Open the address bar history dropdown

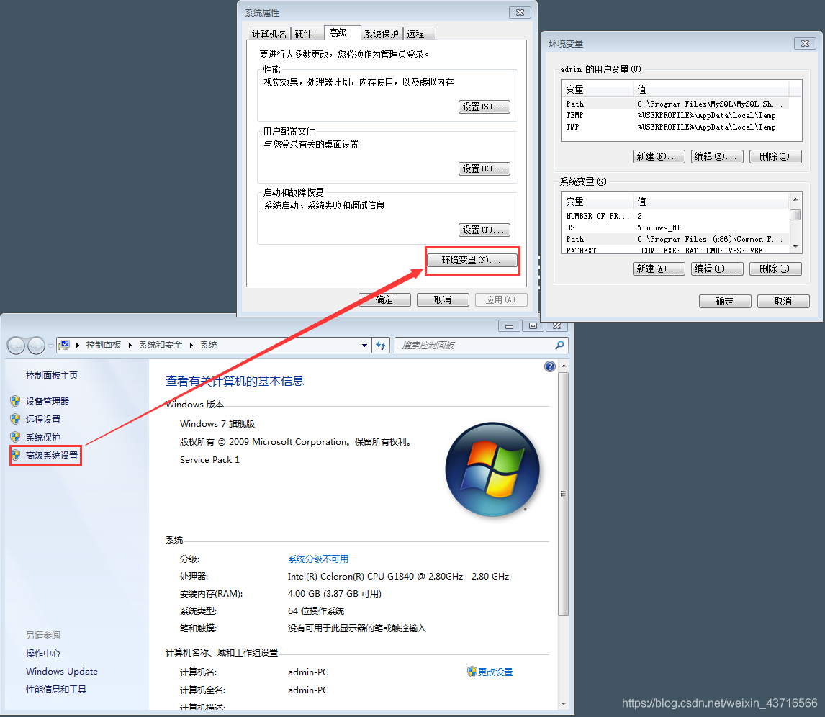coord(364,346)
